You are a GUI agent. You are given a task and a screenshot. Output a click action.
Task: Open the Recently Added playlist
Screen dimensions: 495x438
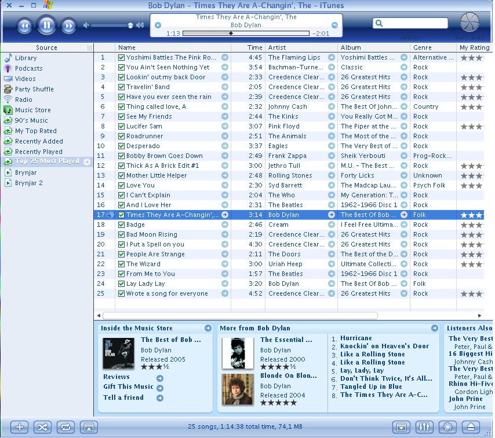tap(39, 141)
